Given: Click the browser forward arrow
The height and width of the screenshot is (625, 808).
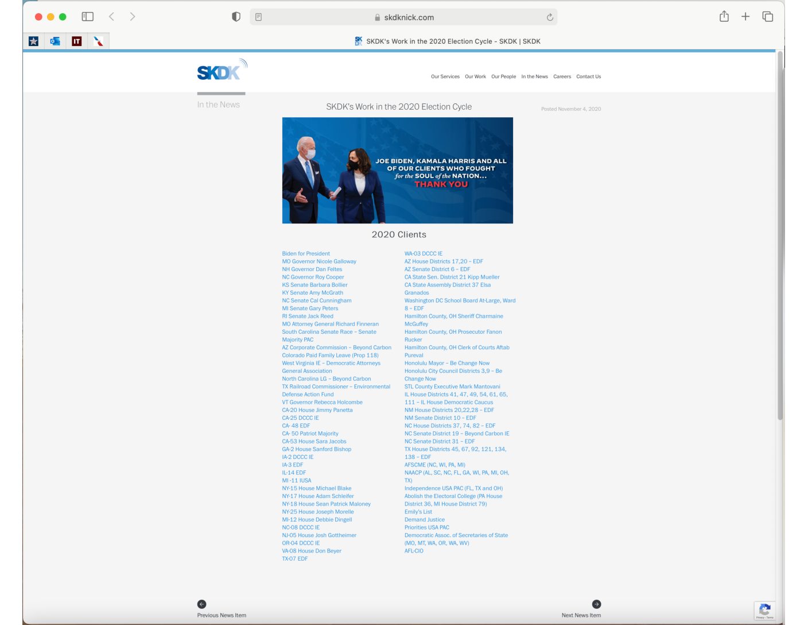Looking at the screenshot, I should click(133, 17).
